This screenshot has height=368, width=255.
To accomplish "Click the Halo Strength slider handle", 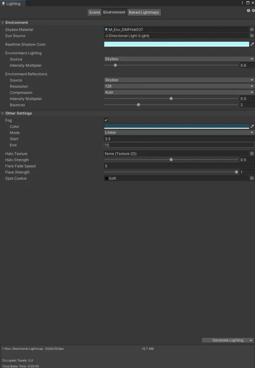I will [171, 159].
